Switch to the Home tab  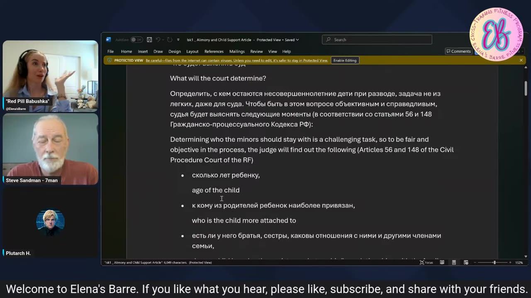tap(127, 51)
